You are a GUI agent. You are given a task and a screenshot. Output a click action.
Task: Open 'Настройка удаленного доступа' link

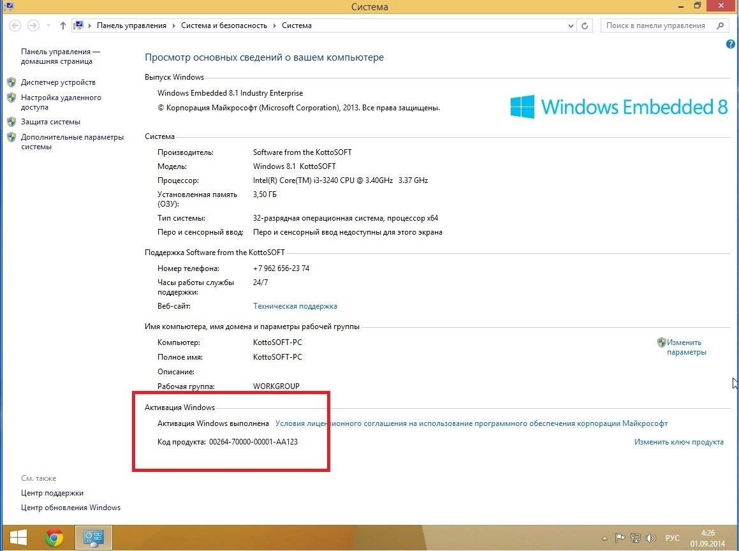(x=61, y=102)
